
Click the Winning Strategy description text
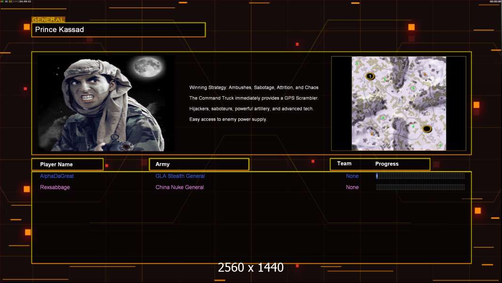pyautogui.click(x=254, y=88)
